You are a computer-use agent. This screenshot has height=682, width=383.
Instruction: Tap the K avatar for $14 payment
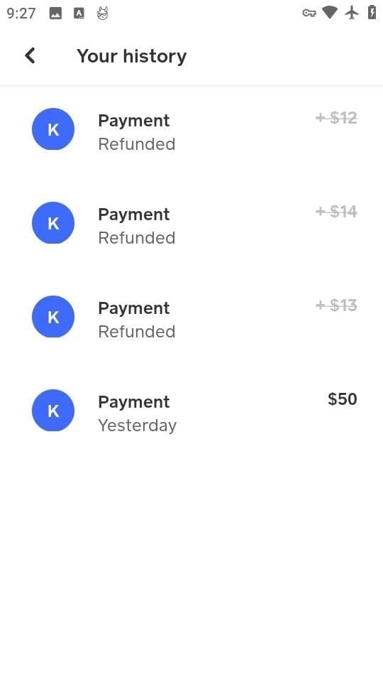pos(53,222)
